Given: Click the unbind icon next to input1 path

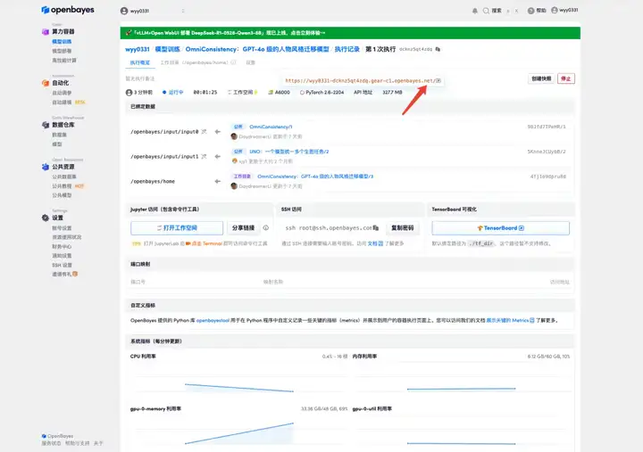Looking at the screenshot, I should [x=204, y=156].
